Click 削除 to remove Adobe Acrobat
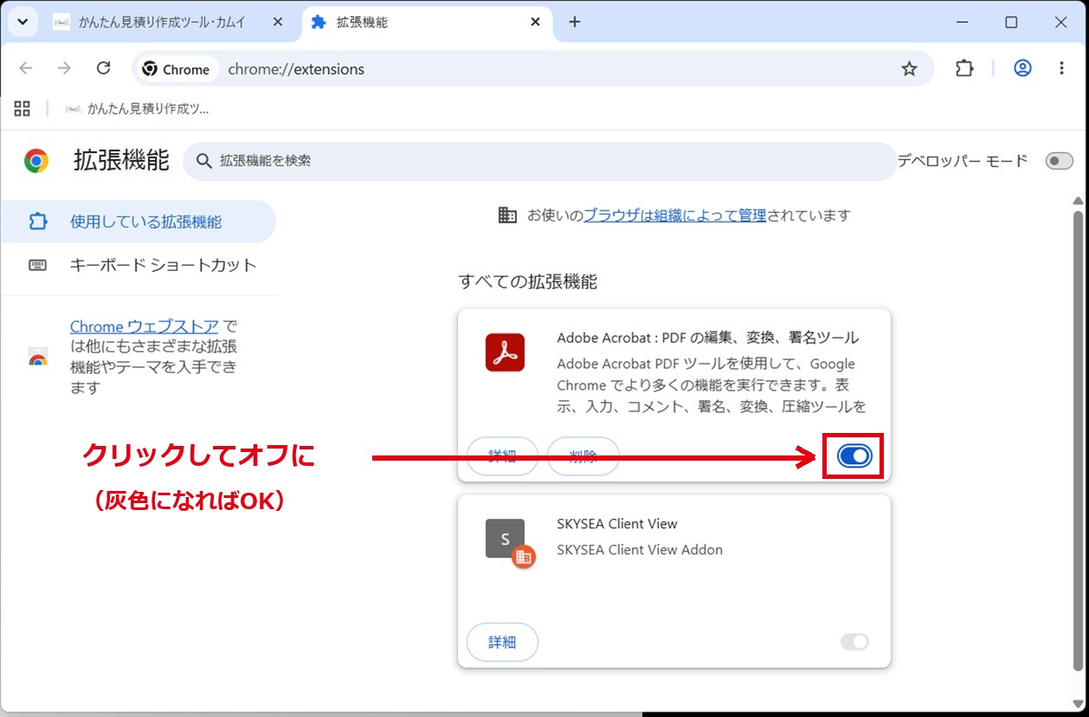This screenshot has height=717, width=1089. tap(583, 455)
